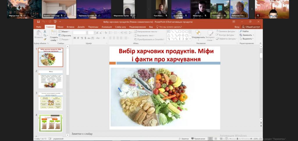The width and height of the screenshot is (298, 141).
Task: Switch to slide sorter view in status bar
Action: click(x=215, y=139)
